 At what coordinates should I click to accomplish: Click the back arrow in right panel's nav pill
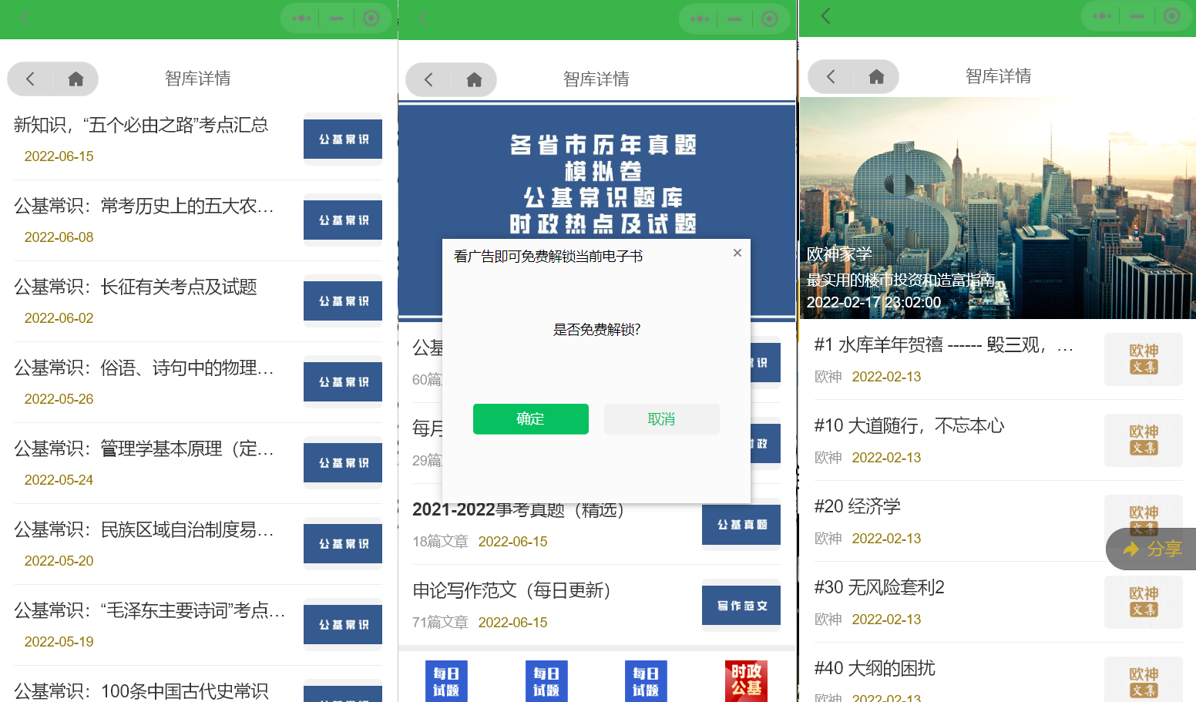tap(831, 76)
